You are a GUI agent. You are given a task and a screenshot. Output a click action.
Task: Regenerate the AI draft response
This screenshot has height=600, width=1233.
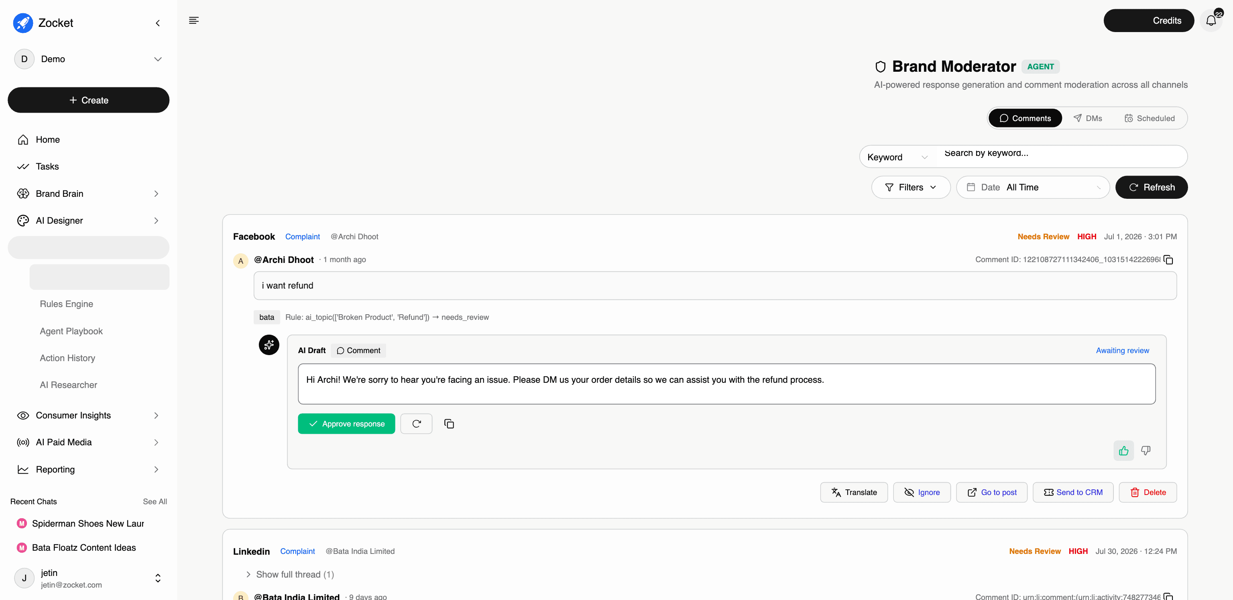(x=416, y=424)
